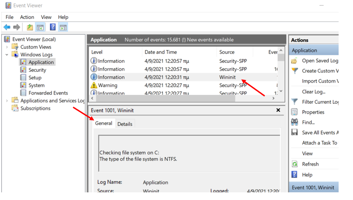
Task: Select the Security log in tree
Action: pyautogui.click(x=37, y=70)
